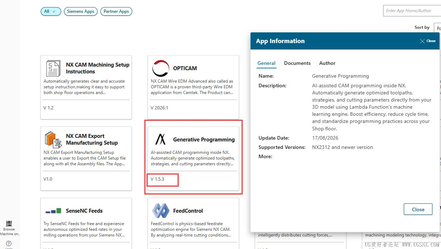Click the SenseNC Feeds bar logo
The height and width of the screenshot is (249, 441).
pyautogui.click(x=53, y=211)
